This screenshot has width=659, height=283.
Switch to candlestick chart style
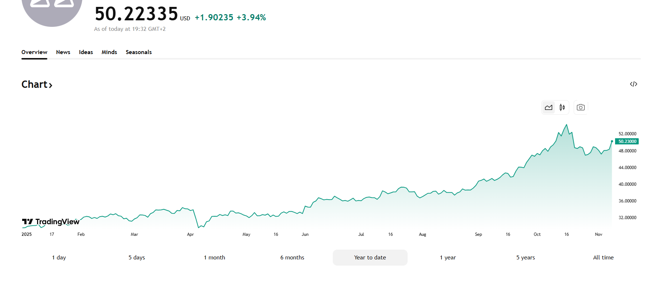point(562,107)
